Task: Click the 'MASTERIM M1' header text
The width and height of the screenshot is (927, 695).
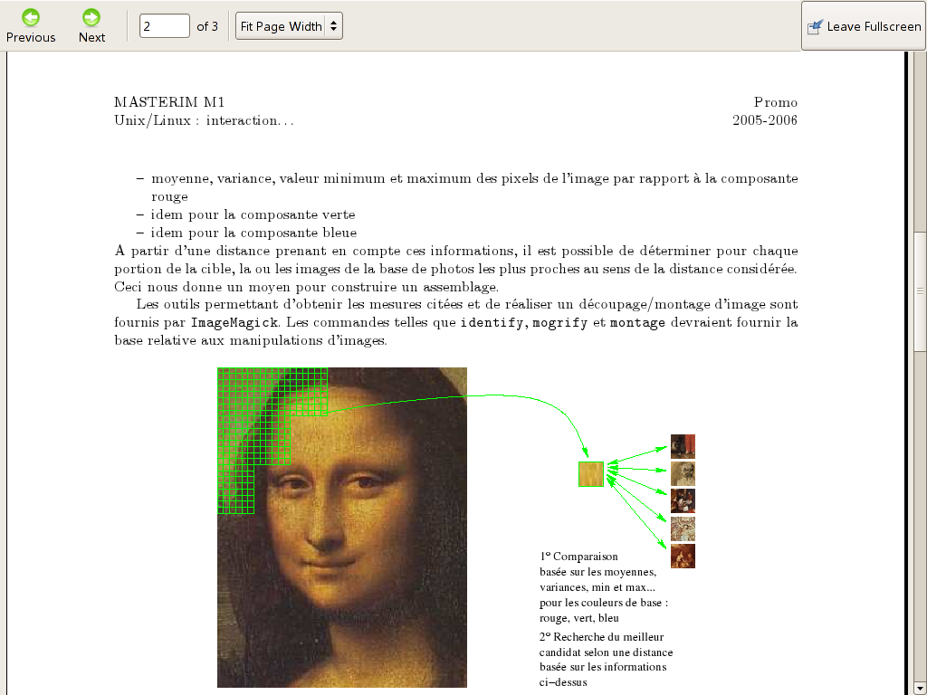Action: coord(169,102)
